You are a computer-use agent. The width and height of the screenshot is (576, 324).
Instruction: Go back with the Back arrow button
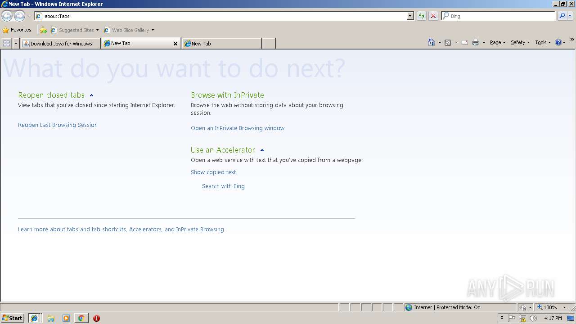pyautogui.click(x=7, y=16)
